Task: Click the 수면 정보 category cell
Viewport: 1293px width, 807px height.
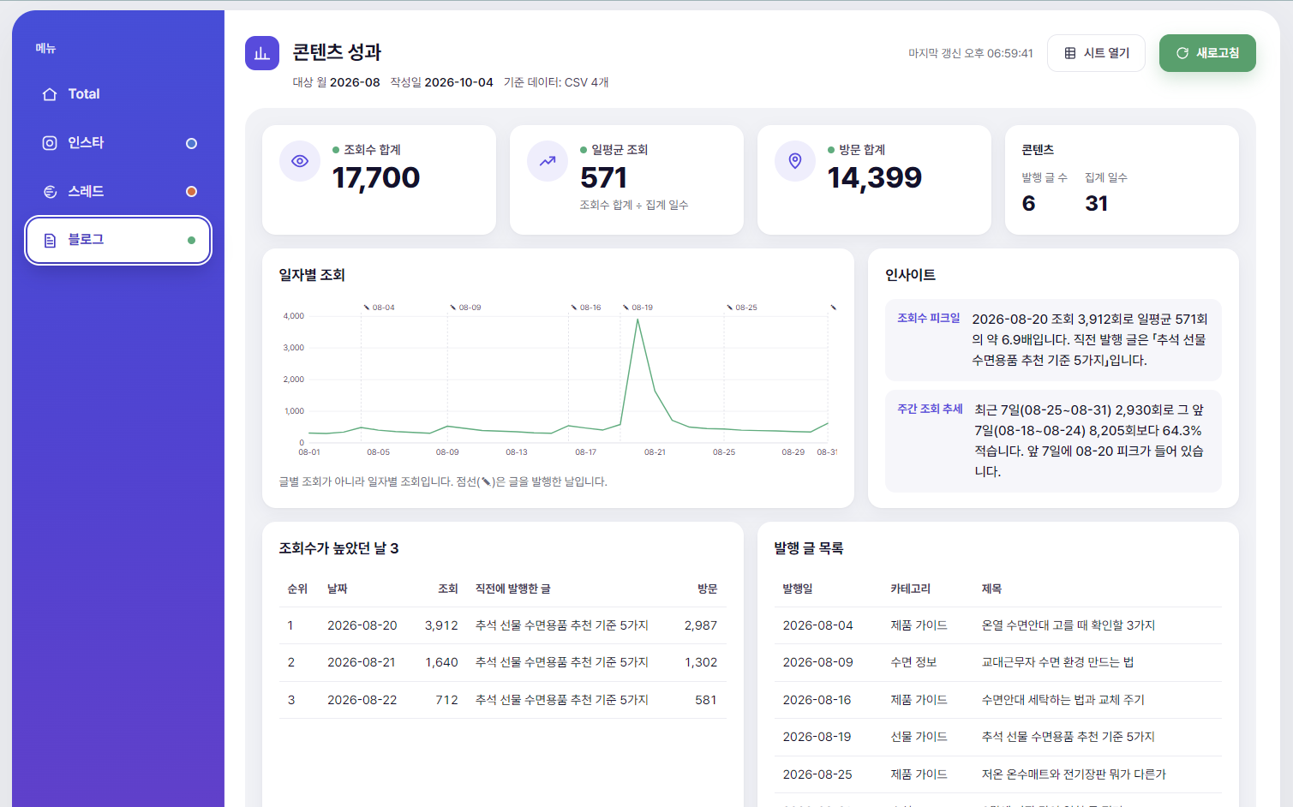Action: pyautogui.click(x=913, y=662)
